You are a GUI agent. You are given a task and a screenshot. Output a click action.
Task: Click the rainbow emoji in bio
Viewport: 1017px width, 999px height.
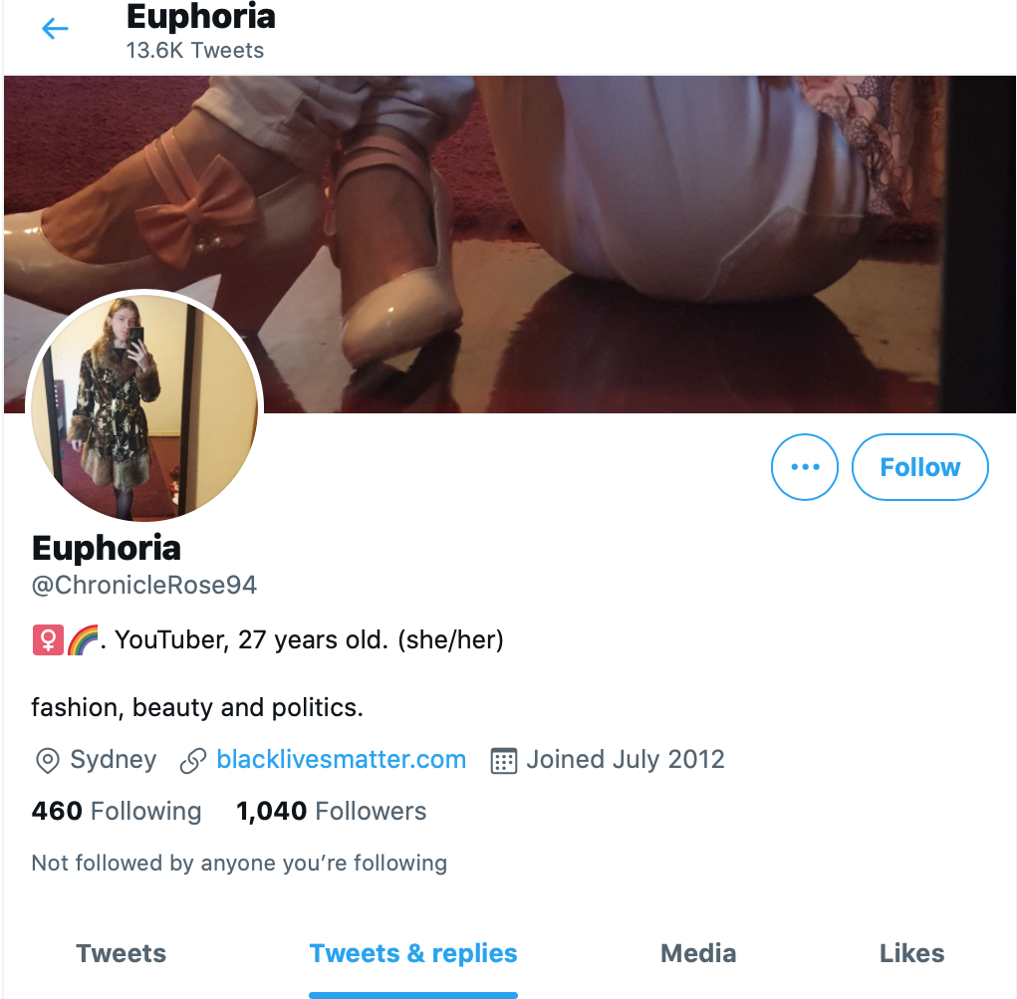point(83,640)
